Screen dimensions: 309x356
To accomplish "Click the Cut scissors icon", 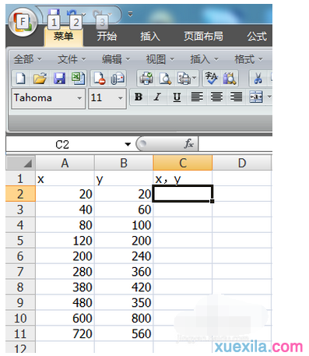I will (x=258, y=78).
